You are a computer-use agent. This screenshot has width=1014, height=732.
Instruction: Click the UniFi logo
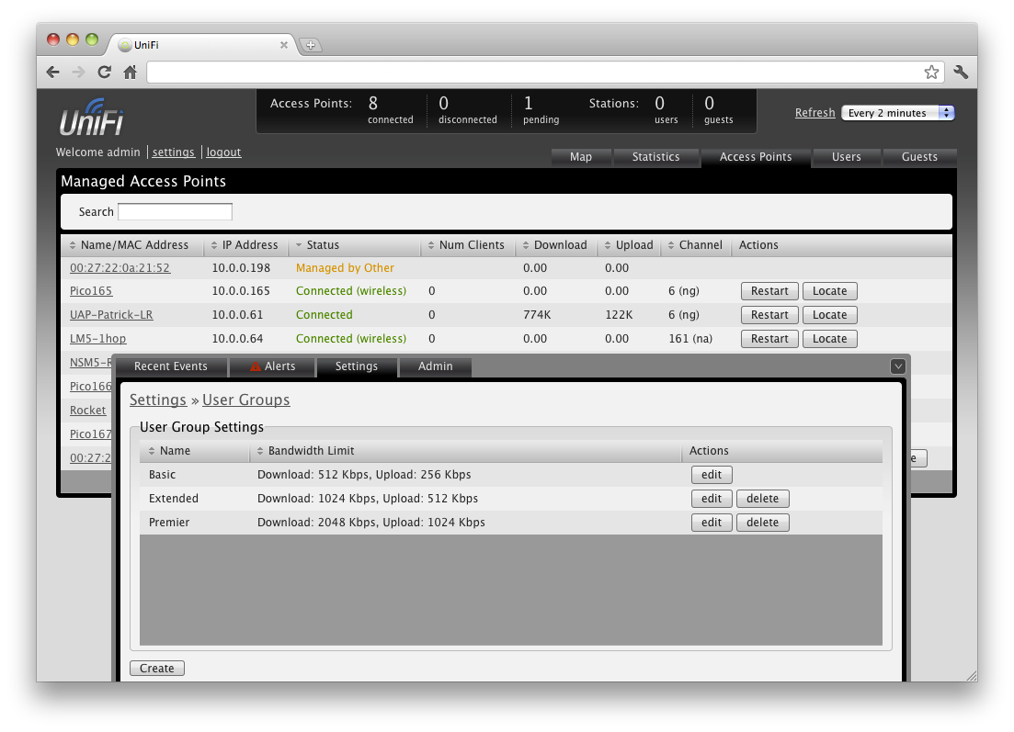click(x=91, y=118)
